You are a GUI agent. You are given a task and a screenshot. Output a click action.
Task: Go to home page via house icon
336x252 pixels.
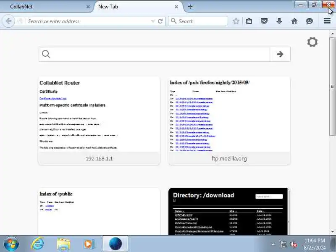[294, 21]
